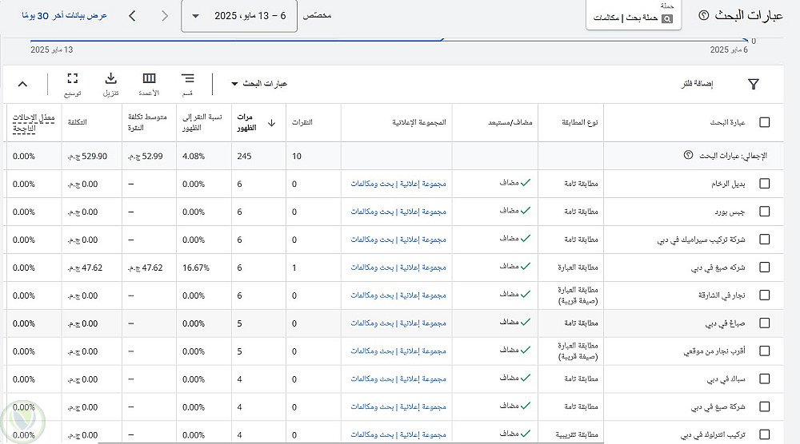800x444 pixels.
Task: Collapse the chart with chevron up
Action: [22, 84]
